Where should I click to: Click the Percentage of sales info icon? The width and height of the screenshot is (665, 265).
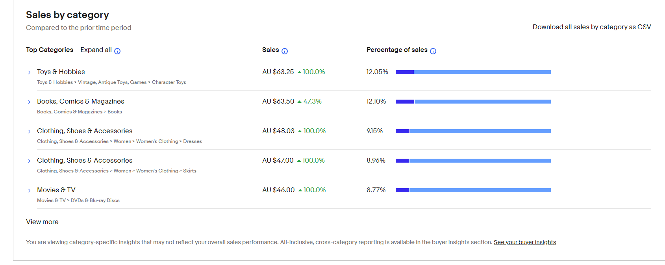coord(433,51)
